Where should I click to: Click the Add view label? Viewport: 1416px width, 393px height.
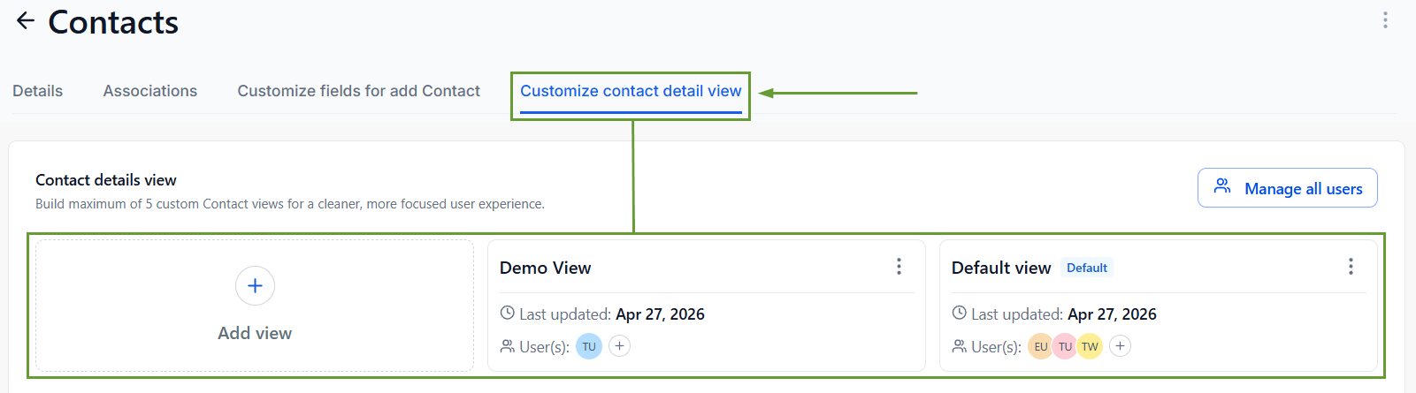point(255,333)
